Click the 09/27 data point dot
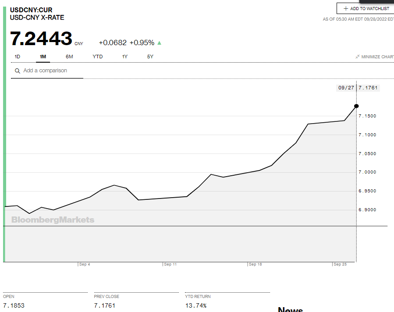This screenshot has height=312, width=394. point(356,106)
